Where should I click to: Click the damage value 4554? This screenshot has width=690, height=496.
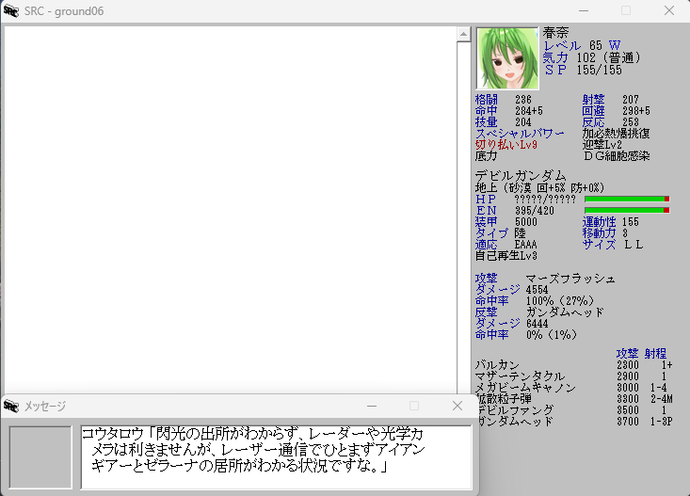coord(537,290)
